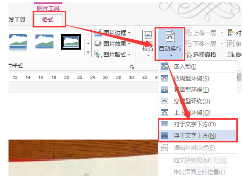
Task: Apply the black double-frame picture style
Action: (71, 42)
